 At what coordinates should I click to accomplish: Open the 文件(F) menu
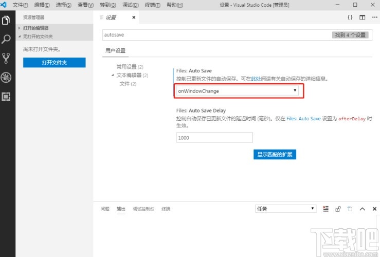(20, 5)
